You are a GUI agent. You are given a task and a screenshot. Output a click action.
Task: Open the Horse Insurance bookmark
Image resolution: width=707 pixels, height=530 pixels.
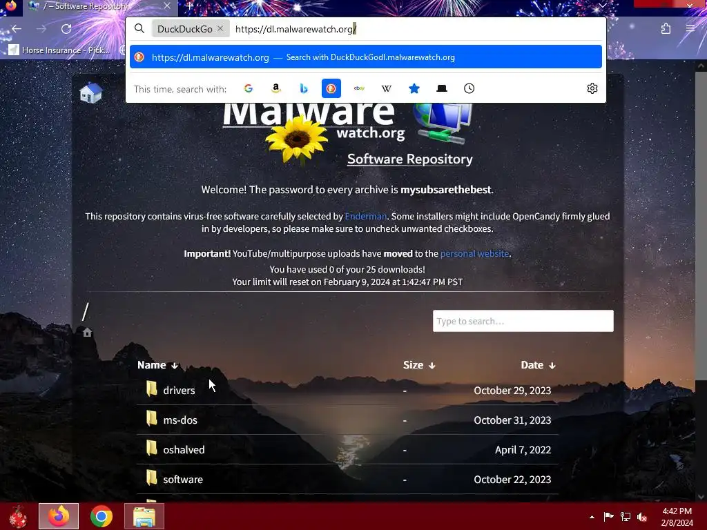tap(59, 50)
